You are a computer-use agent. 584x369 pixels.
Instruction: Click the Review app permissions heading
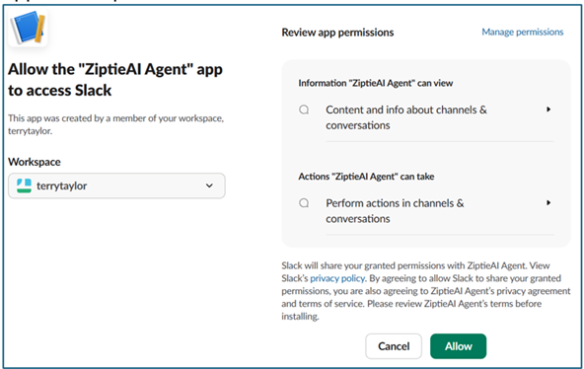[337, 33]
